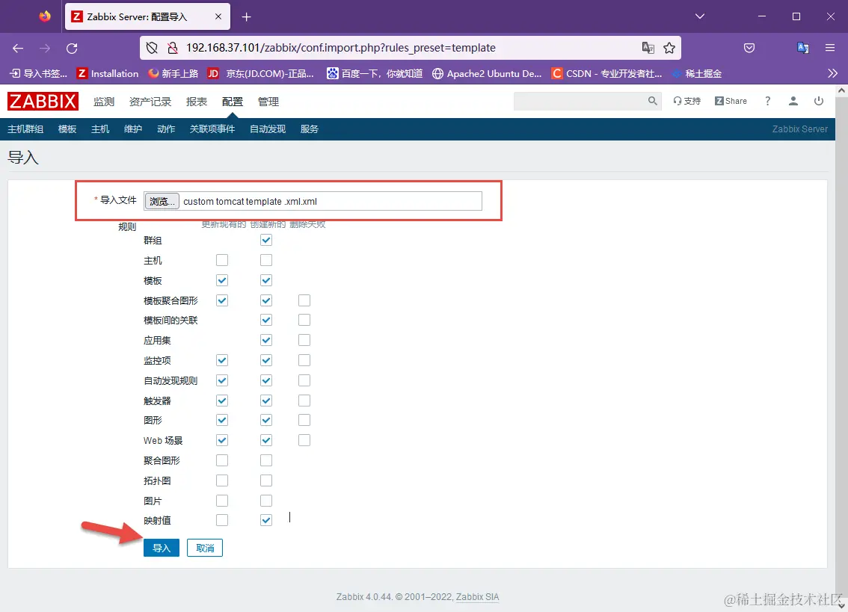Click the 支持 (support) link icon
Screen dimensions: 848x612
pyautogui.click(x=686, y=100)
